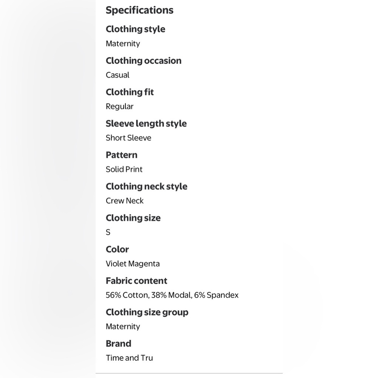The height and width of the screenshot is (378, 378).
Task: Click the Violet Magenta color value
Action: coord(133,264)
